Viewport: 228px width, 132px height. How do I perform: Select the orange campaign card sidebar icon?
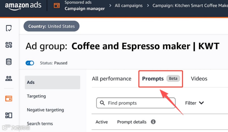[9, 98]
